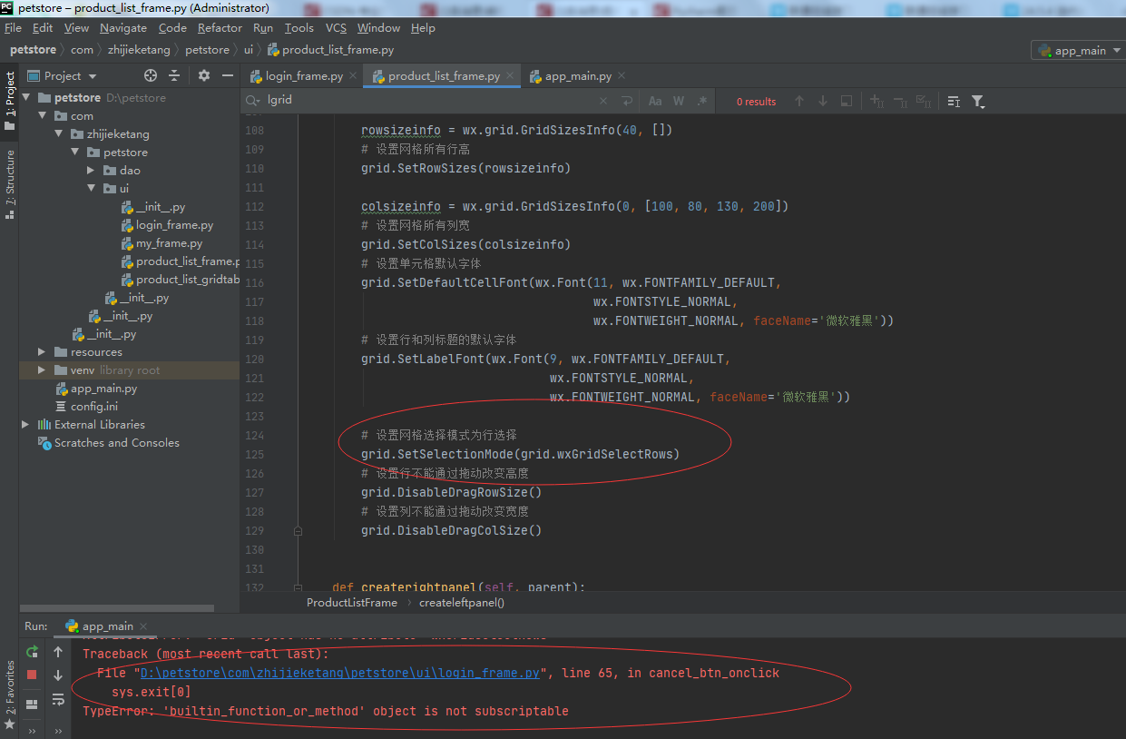Viewport: 1126px width, 739px height.
Task: Expand the dao folder
Action: pyautogui.click(x=92, y=170)
